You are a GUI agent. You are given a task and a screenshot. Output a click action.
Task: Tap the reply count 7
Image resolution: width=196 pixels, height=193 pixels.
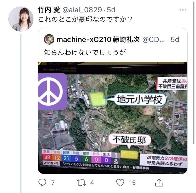pyautogui.click(x=53, y=183)
